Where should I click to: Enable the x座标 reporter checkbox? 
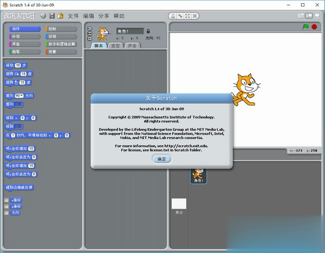pyautogui.click(x=7, y=200)
